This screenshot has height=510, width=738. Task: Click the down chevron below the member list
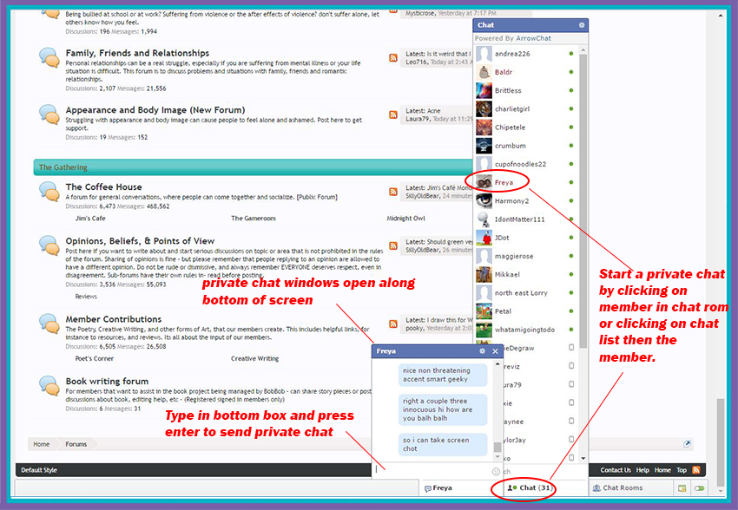(582, 456)
